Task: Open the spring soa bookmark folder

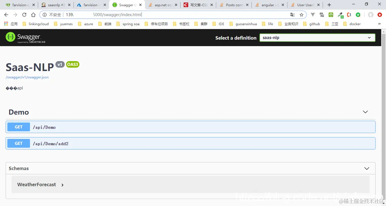Action: 128,24
